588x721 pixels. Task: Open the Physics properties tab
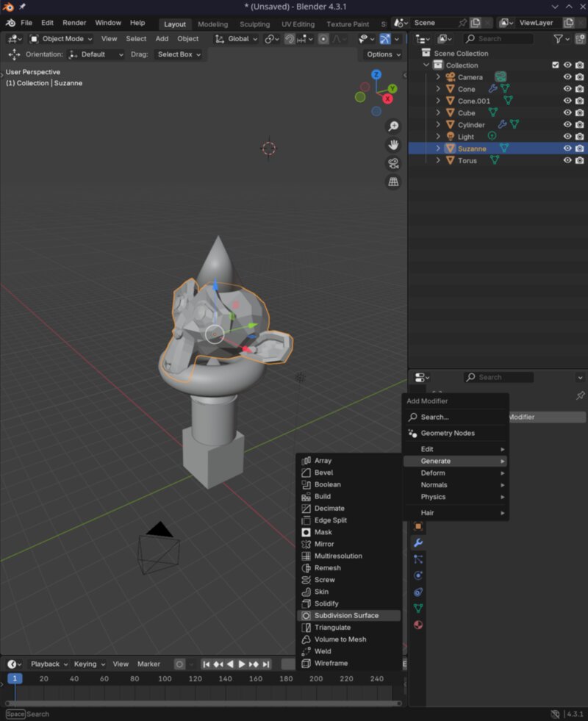coord(418,575)
